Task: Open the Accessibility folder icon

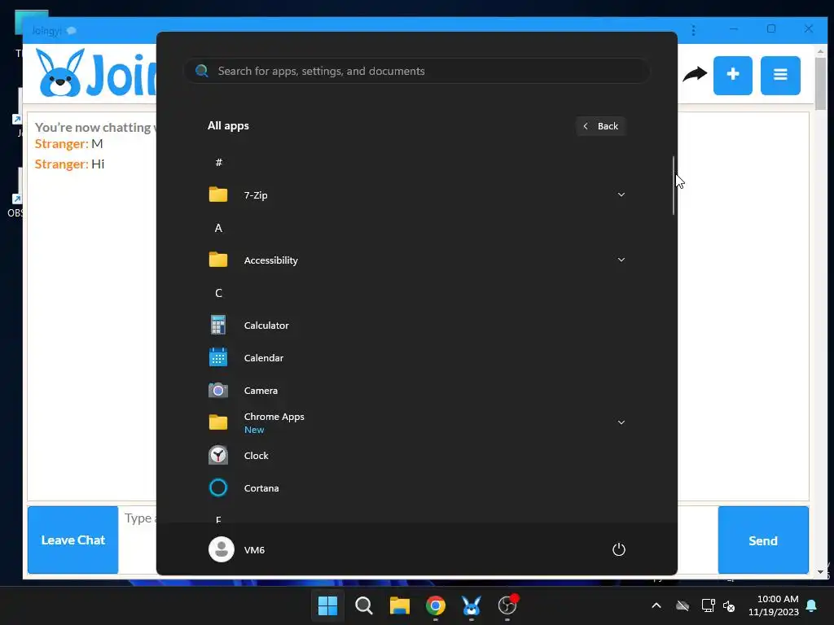Action: [x=218, y=260]
